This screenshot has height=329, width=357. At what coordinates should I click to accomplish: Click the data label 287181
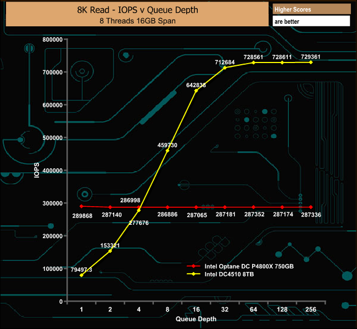[x=225, y=214]
